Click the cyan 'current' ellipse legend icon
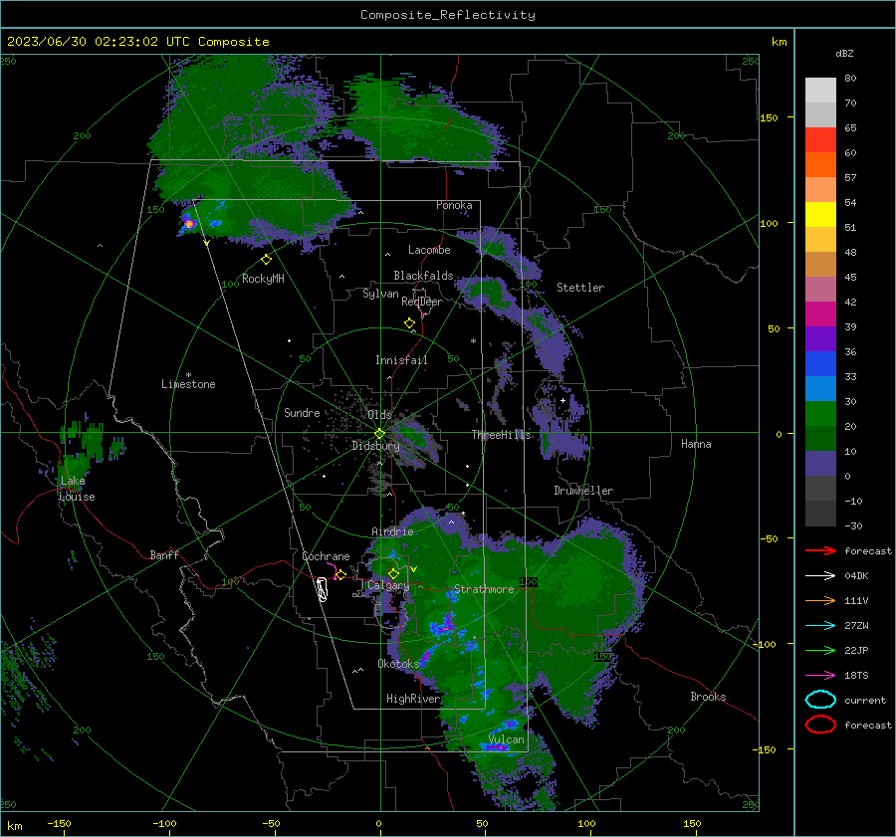The width and height of the screenshot is (896, 837). tap(820, 700)
